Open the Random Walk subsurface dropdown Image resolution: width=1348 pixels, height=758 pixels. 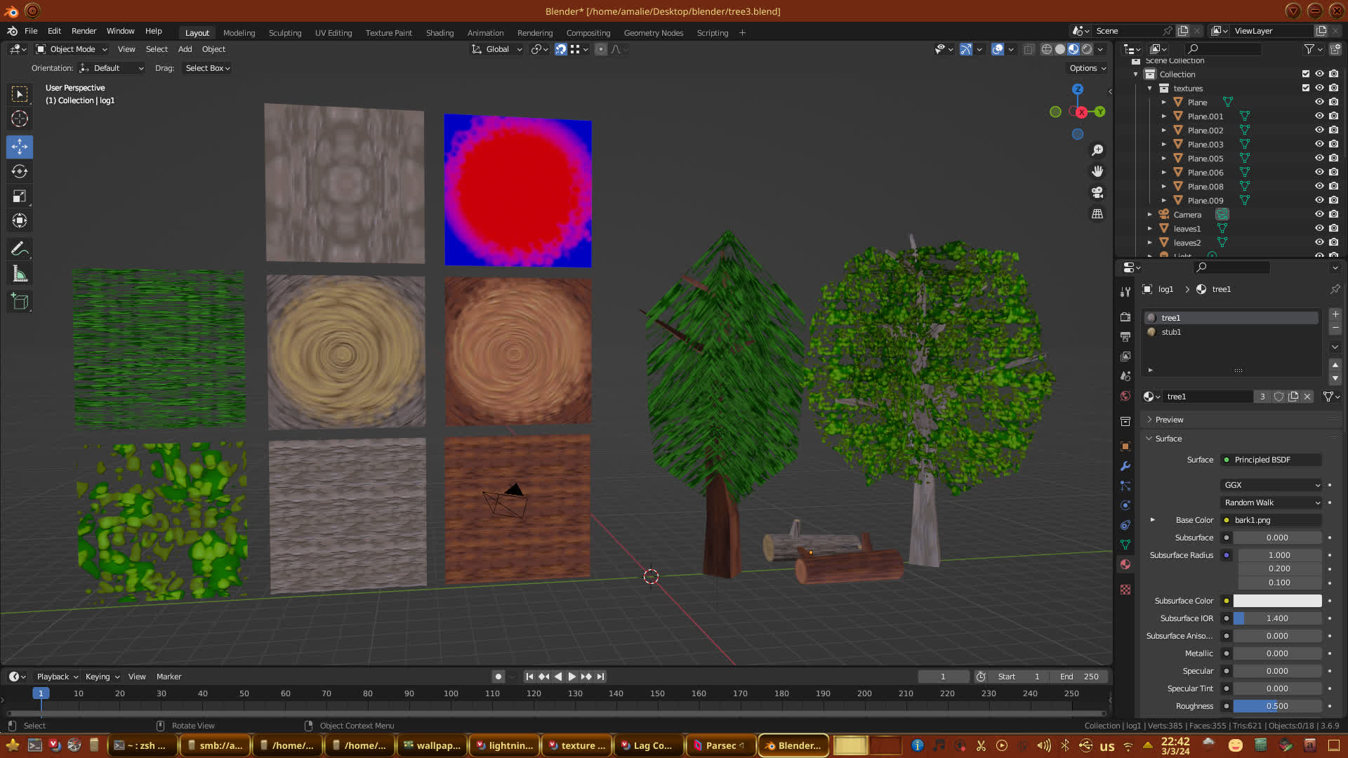coord(1271,503)
